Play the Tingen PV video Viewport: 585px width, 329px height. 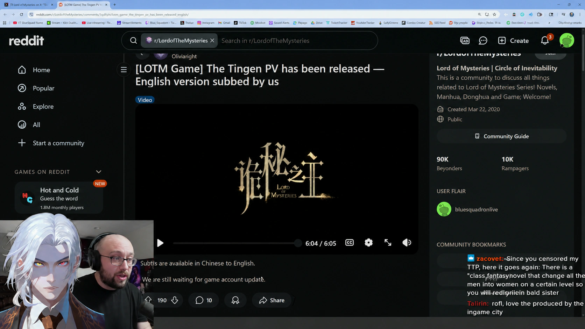(160, 243)
